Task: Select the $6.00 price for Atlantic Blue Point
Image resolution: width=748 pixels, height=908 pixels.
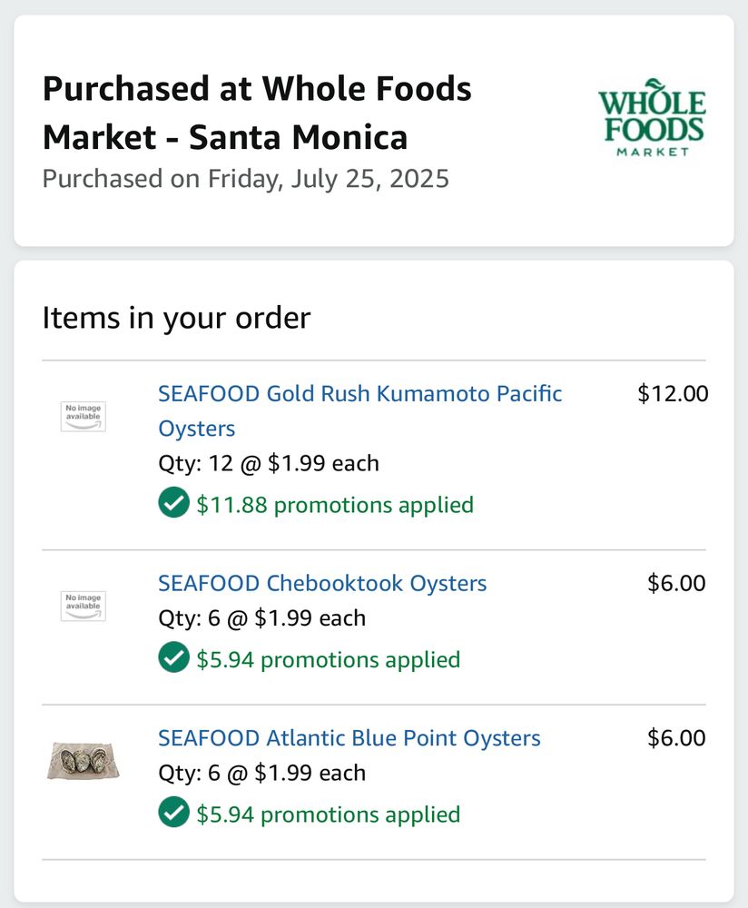Action: (676, 738)
